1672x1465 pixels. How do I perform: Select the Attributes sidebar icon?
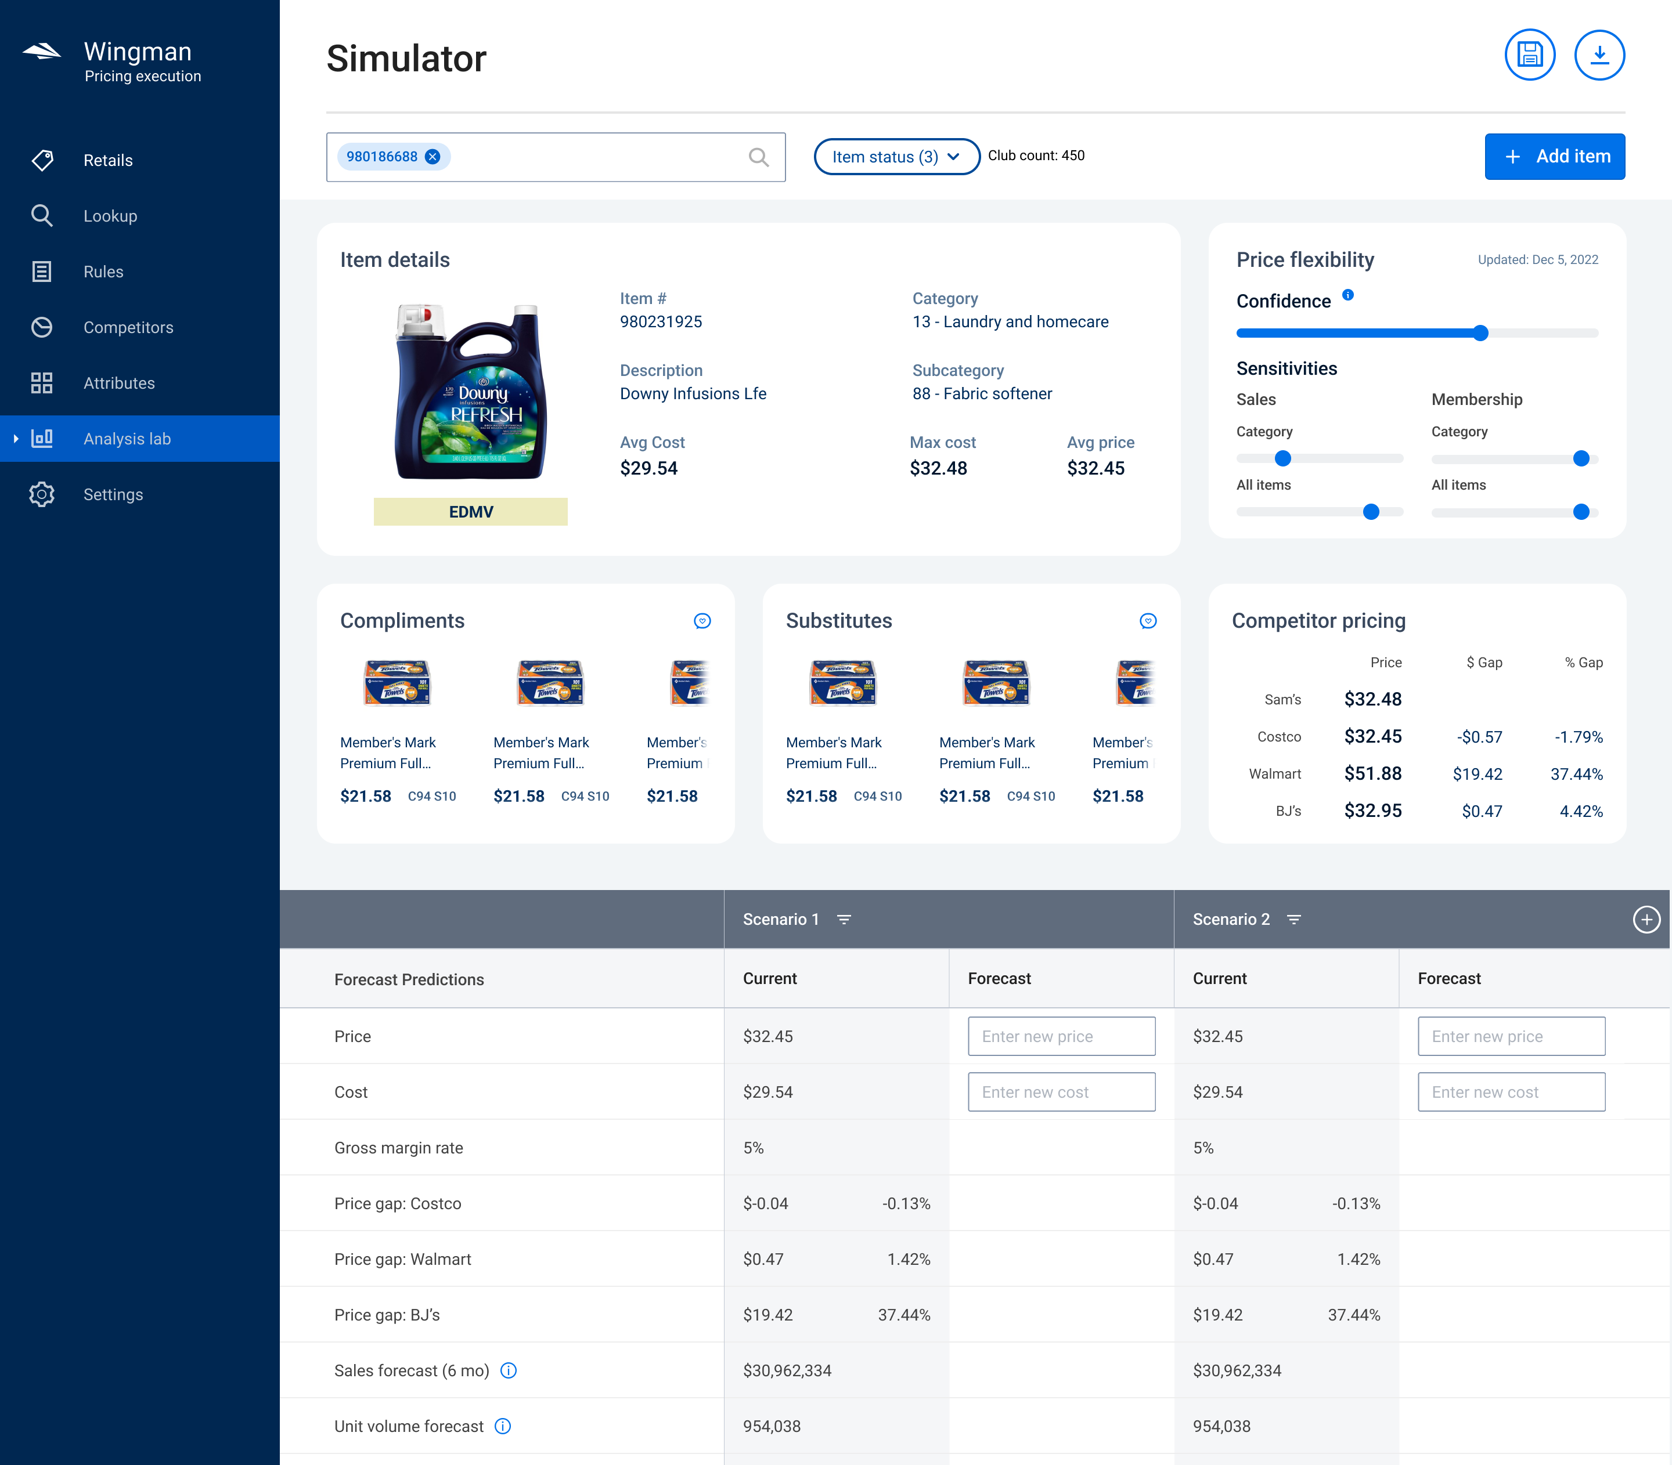42,382
